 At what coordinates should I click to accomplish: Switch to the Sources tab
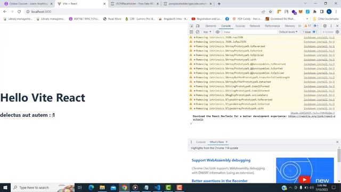[x=240, y=26]
